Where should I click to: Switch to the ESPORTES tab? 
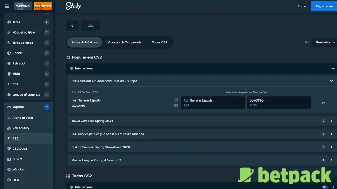[43, 6]
